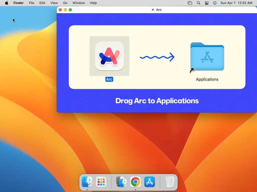
Task: Open the Edit menu
Action: tap(42, 3)
